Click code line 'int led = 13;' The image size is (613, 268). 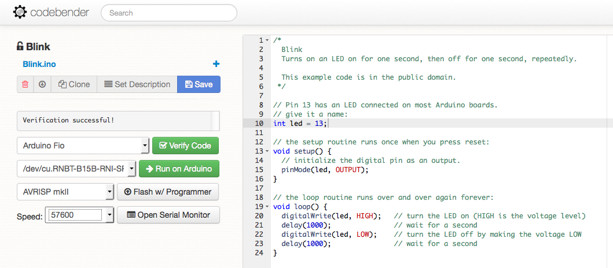(300, 124)
